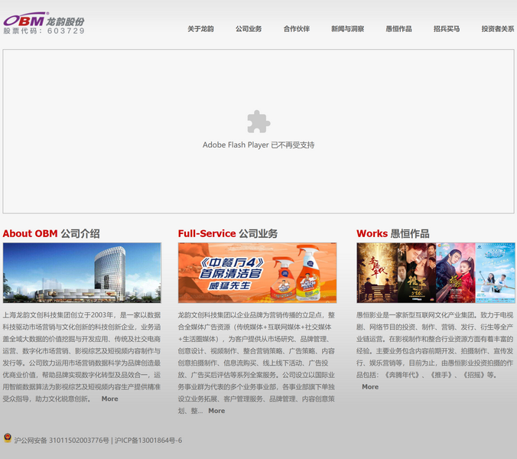This screenshot has height=459, width=517.
Task: Open the 关于龙韵 menu item
Action: [x=200, y=29]
